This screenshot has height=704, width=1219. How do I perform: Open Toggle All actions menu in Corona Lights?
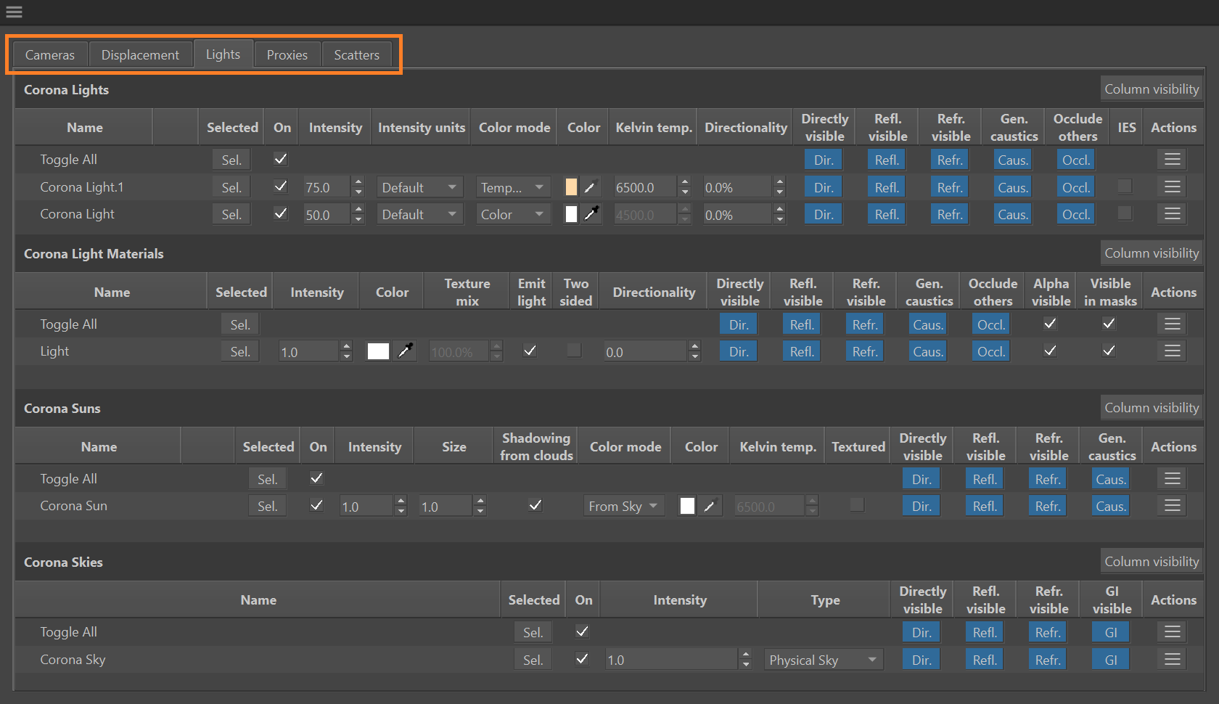point(1173,160)
